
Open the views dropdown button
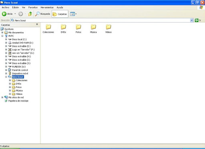(73, 14)
